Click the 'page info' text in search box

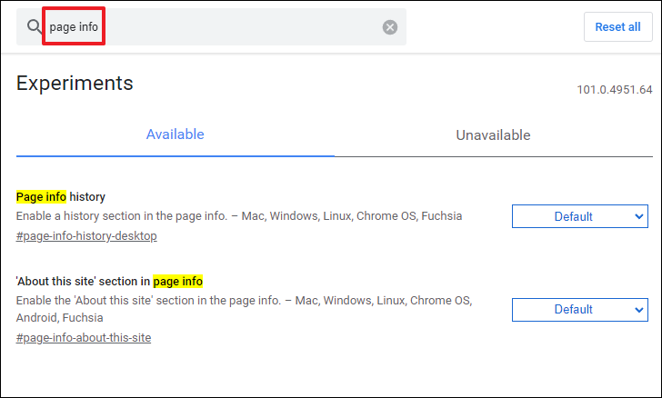74,26
